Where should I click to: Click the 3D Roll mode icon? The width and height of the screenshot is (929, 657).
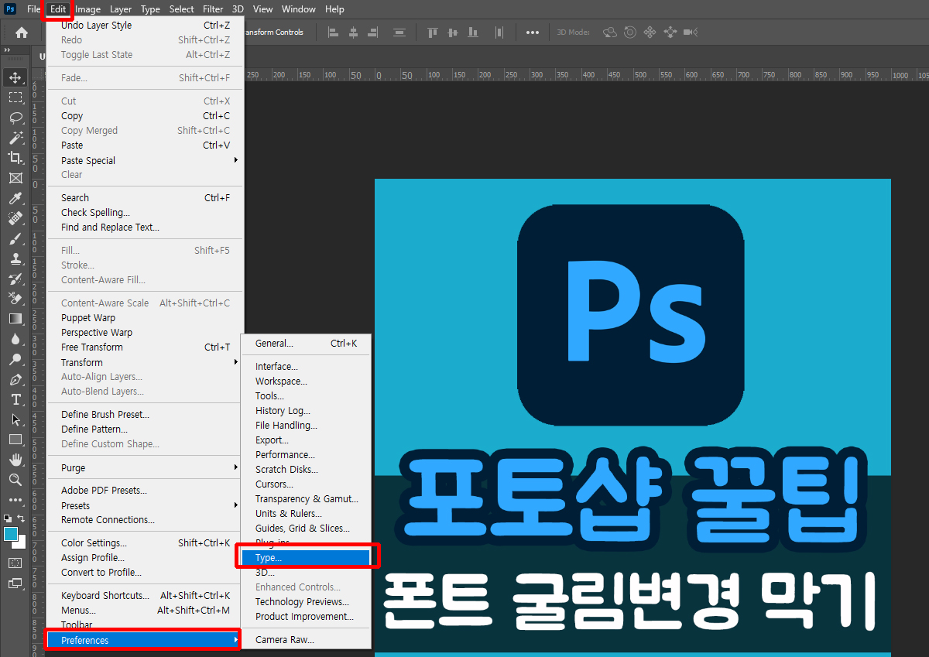tap(630, 33)
